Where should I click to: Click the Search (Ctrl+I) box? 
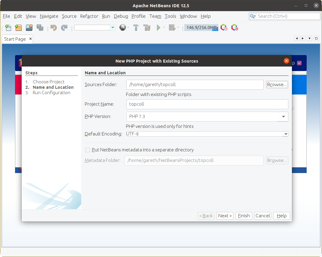(284, 16)
